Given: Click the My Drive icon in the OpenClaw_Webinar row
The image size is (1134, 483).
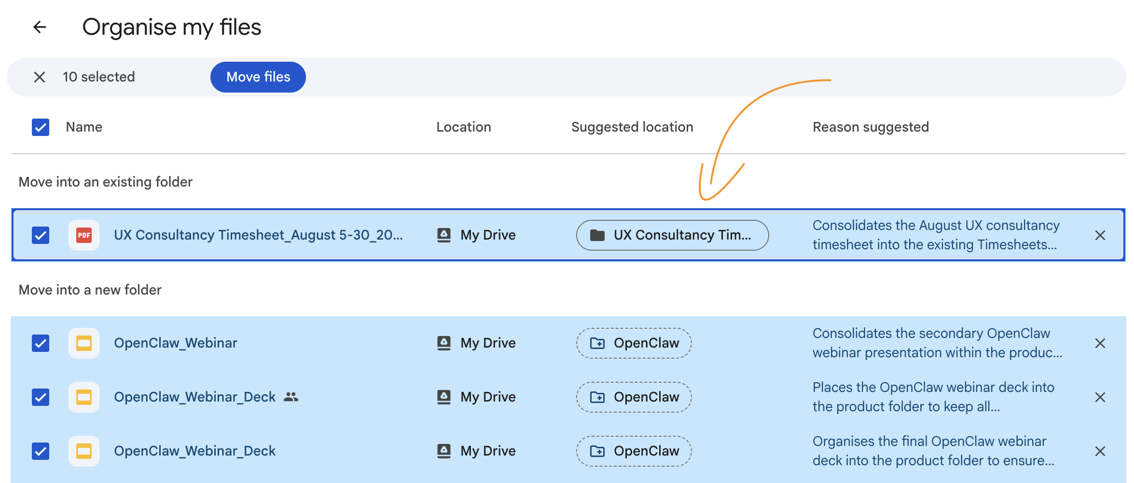Looking at the screenshot, I should point(444,343).
